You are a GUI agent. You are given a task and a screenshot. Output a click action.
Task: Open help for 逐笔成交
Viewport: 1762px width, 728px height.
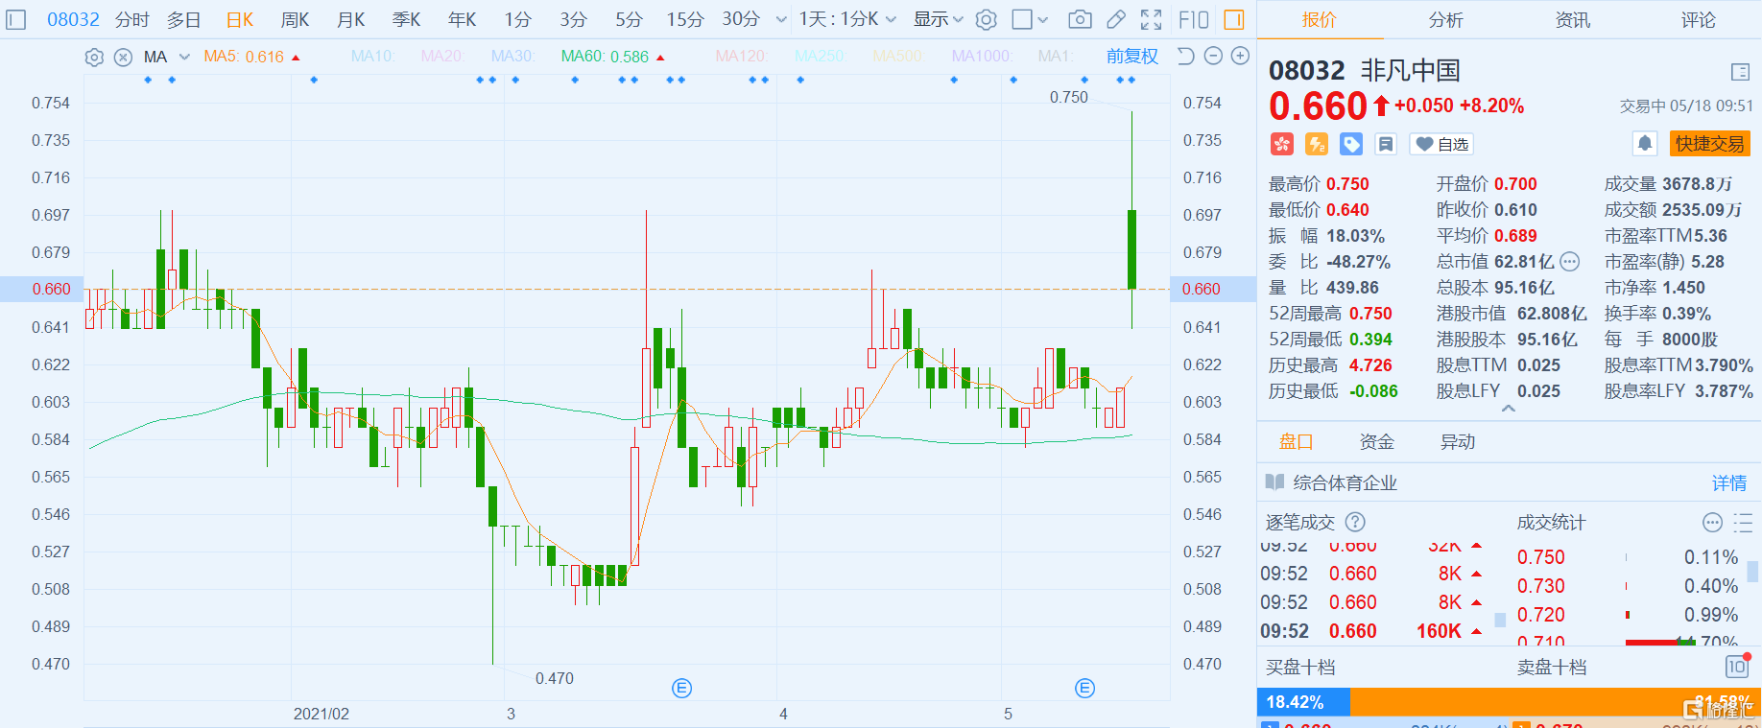[1355, 522]
